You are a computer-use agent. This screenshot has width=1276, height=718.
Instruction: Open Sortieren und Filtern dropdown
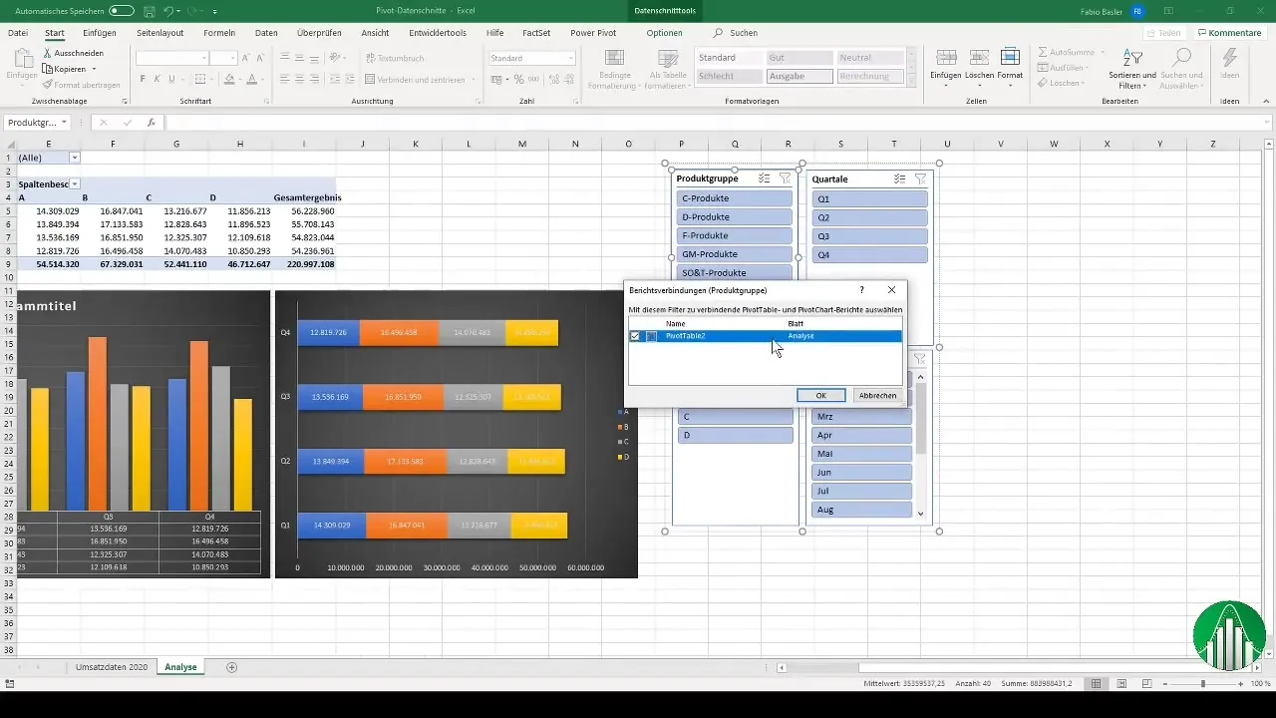pyautogui.click(x=1132, y=68)
